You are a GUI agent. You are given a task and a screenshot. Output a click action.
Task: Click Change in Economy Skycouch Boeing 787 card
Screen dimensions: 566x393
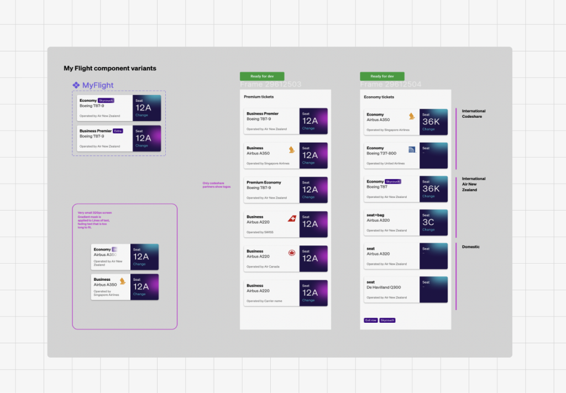(x=428, y=196)
